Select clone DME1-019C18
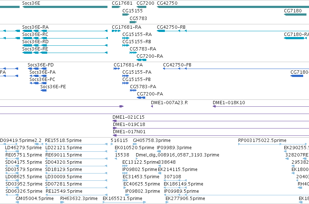309x204 pixels. point(129,125)
